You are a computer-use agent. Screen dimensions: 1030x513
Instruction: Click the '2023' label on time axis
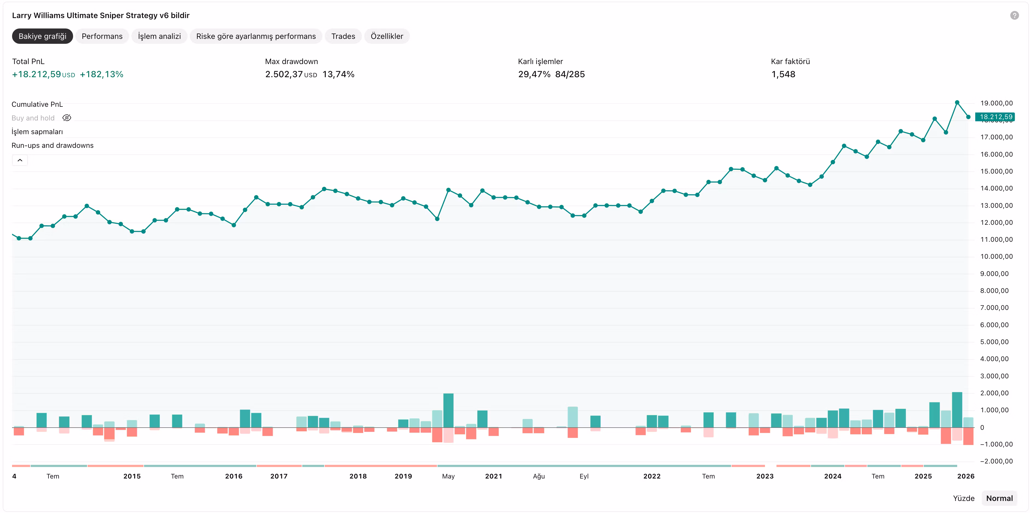(765, 476)
